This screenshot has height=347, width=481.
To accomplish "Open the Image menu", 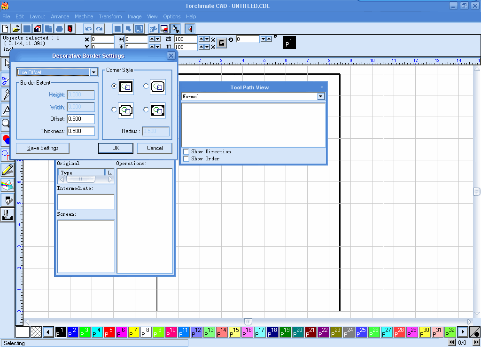I will [x=134, y=16].
